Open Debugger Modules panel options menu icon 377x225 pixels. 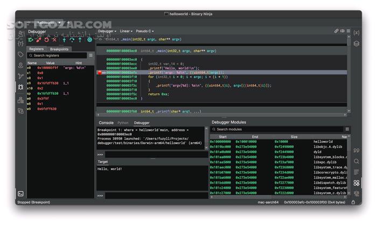347,129
